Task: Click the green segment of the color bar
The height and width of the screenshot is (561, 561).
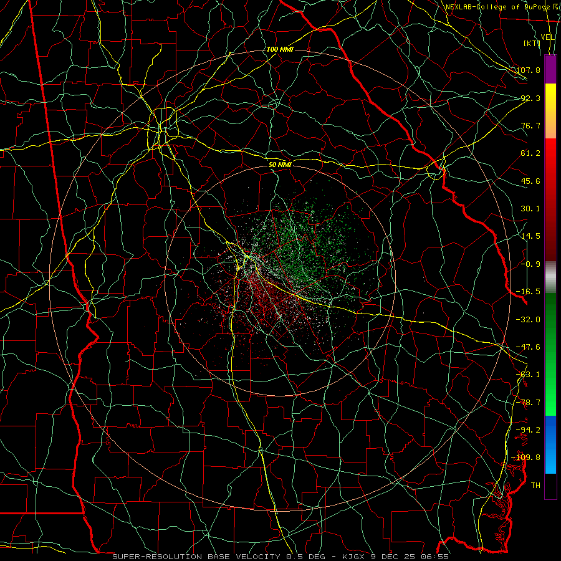Action: 550,354
